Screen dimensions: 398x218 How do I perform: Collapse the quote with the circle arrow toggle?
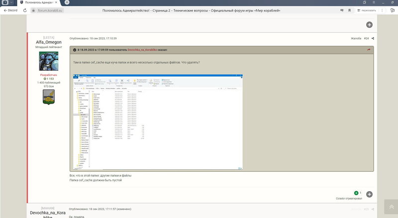pyautogui.click(x=75, y=50)
